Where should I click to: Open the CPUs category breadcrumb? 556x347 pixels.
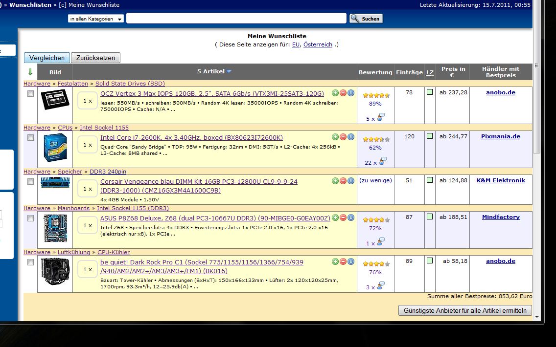[65, 128]
